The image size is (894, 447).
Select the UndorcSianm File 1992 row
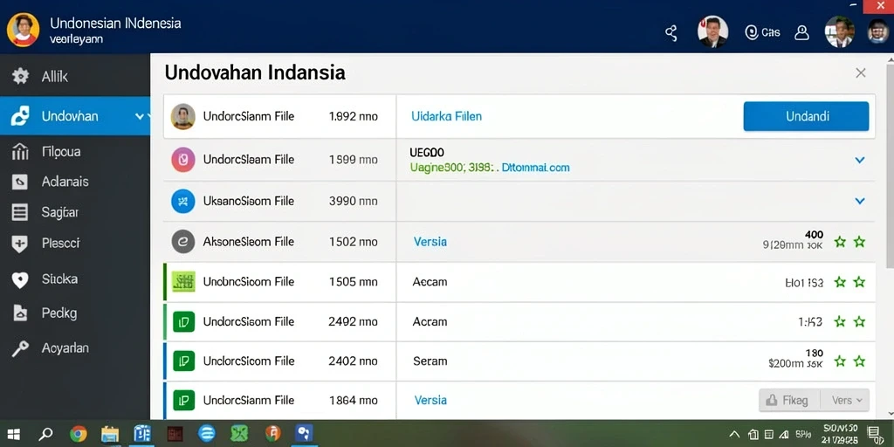click(x=519, y=116)
